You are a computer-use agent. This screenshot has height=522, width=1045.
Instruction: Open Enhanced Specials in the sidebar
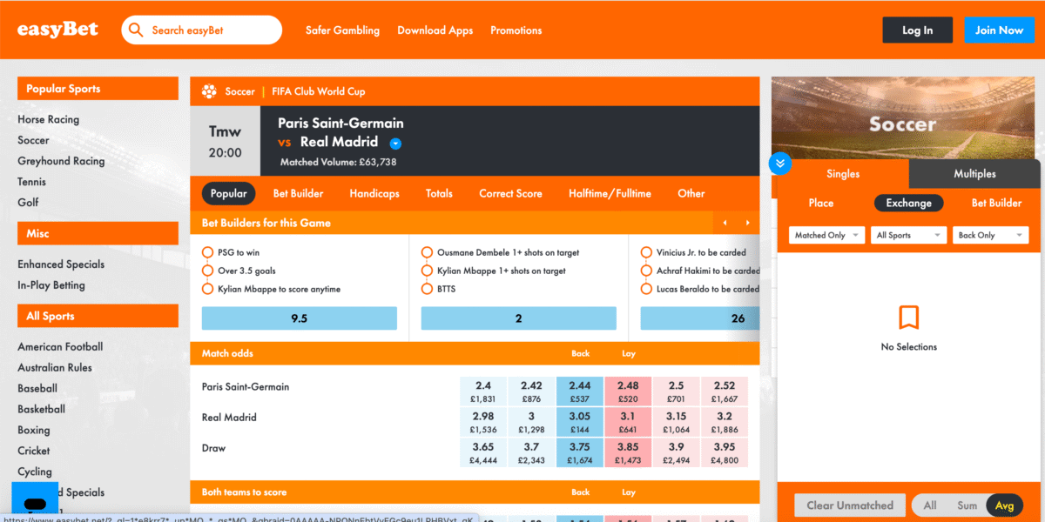click(x=61, y=264)
